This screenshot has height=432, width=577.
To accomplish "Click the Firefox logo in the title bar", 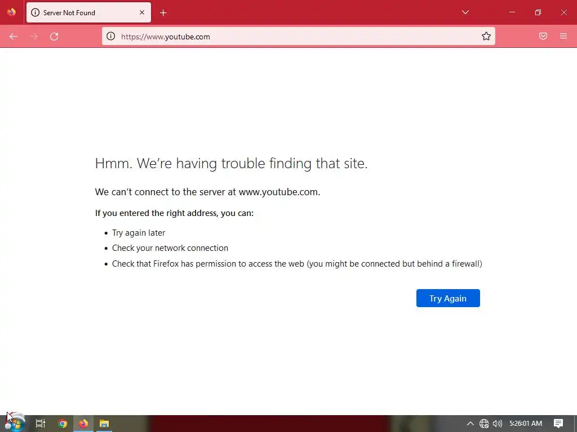I will point(11,12).
